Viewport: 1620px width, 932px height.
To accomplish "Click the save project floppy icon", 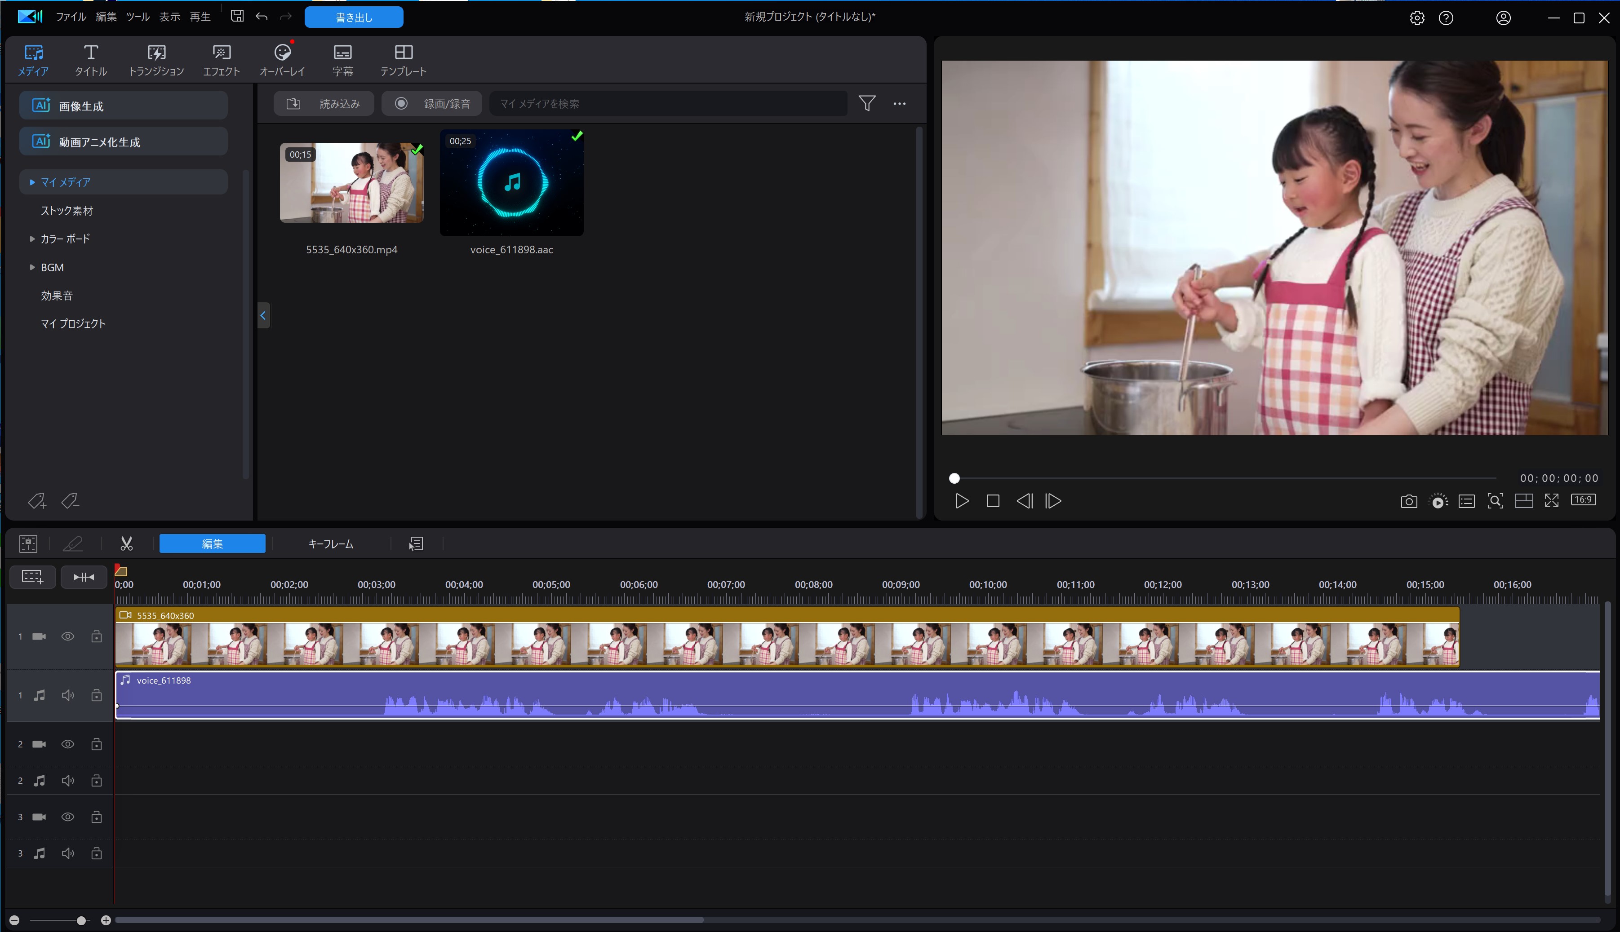I will point(237,17).
